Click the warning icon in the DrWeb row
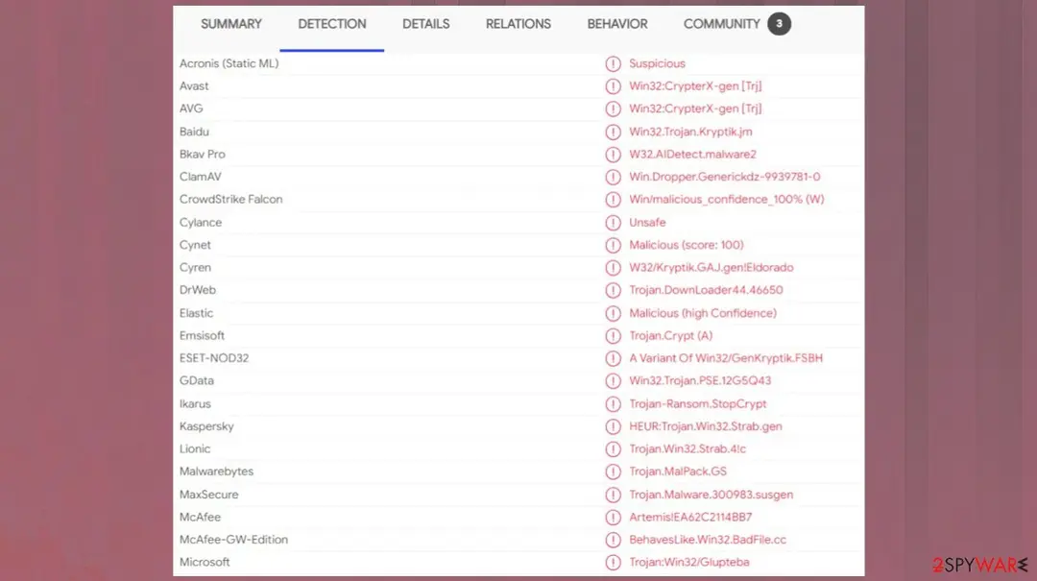The image size is (1037, 581). coord(613,290)
